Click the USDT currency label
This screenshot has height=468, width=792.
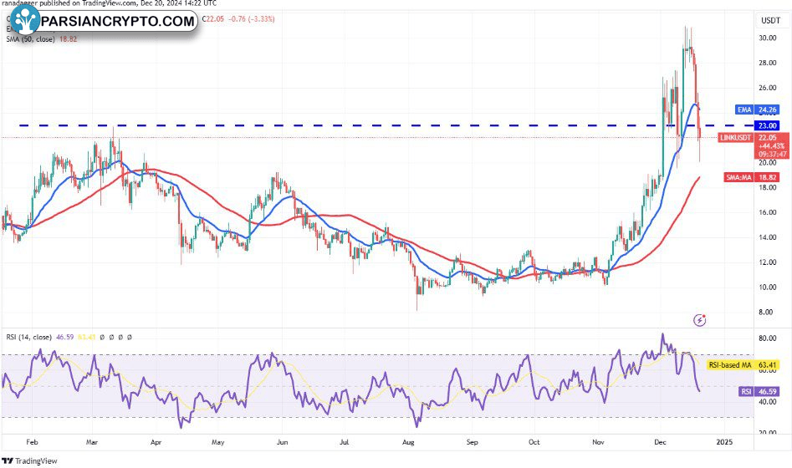[x=771, y=20]
